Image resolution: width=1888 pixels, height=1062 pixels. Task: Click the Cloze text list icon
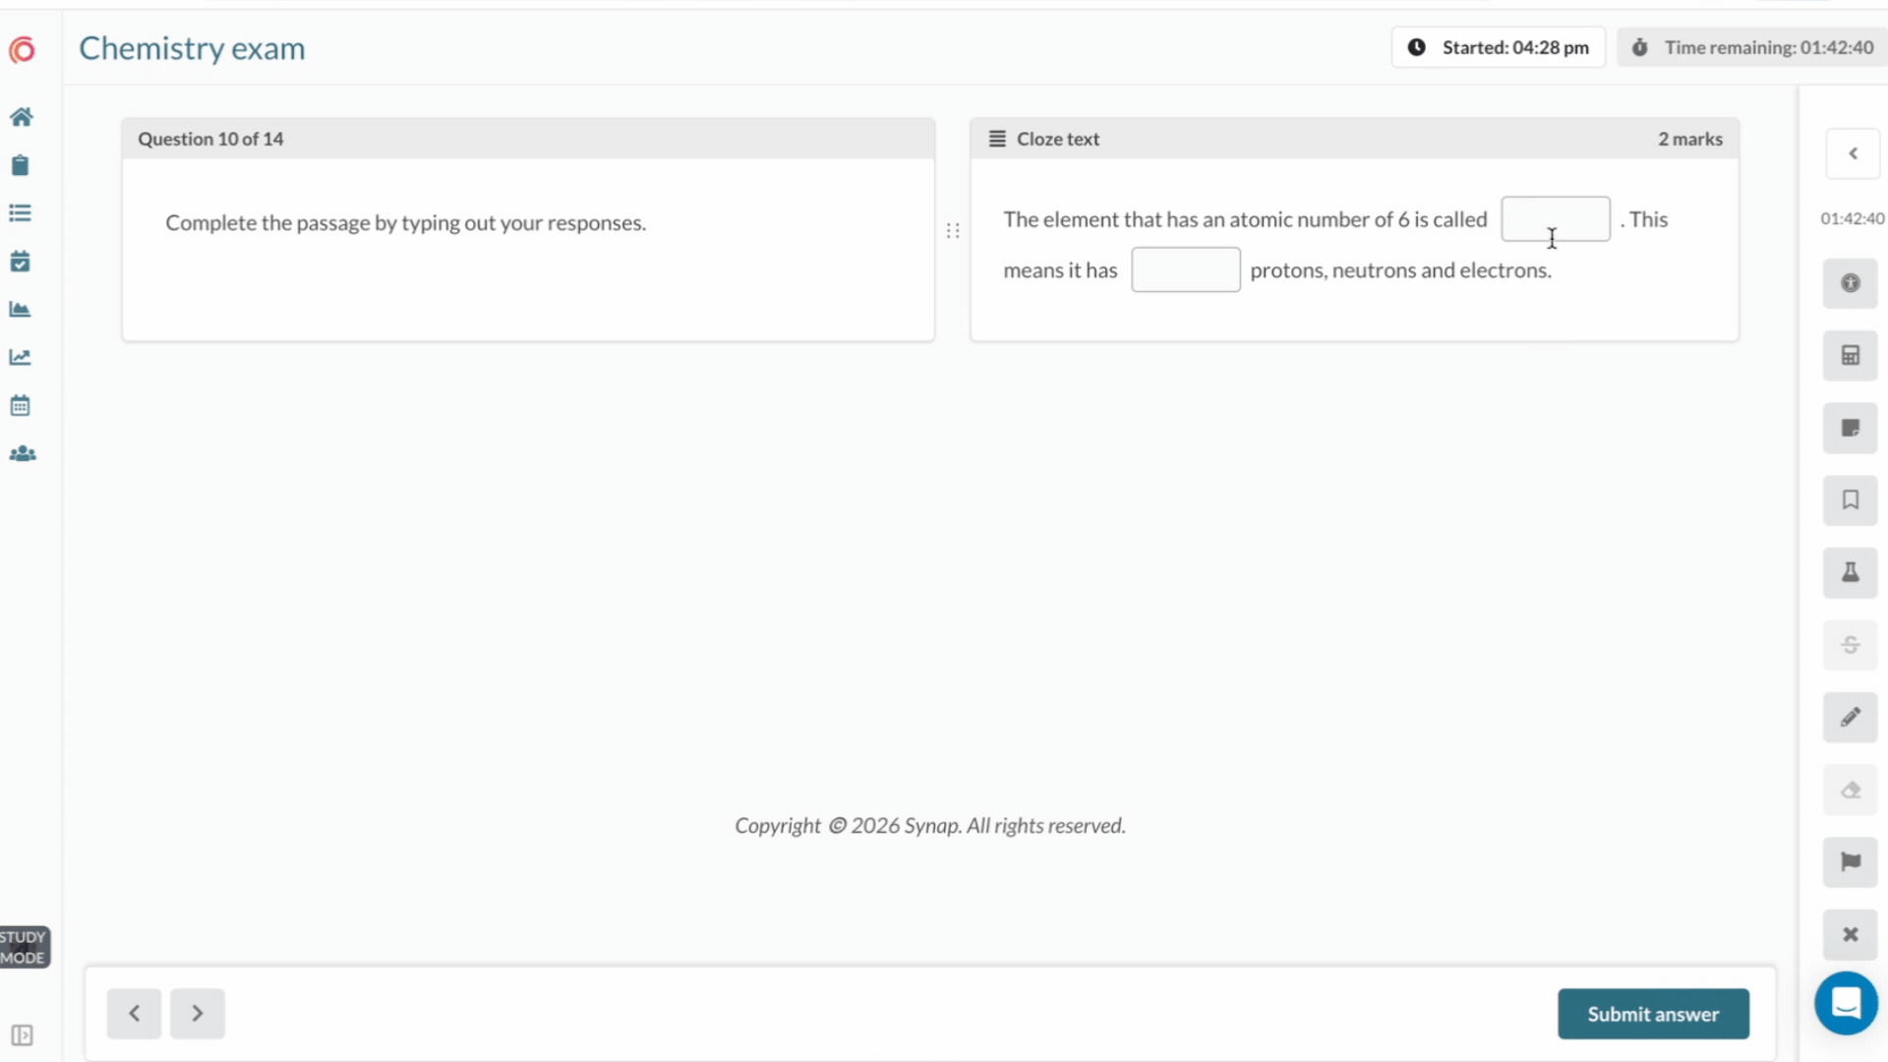coord(997,139)
